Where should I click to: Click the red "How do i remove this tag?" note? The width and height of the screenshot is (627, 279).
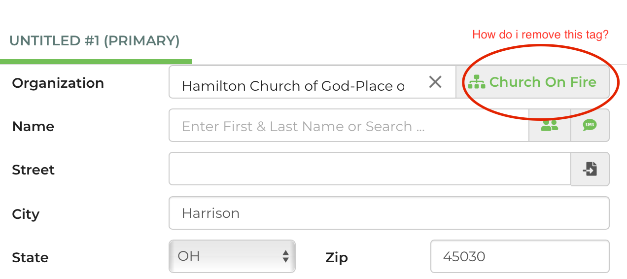[540, 35]
